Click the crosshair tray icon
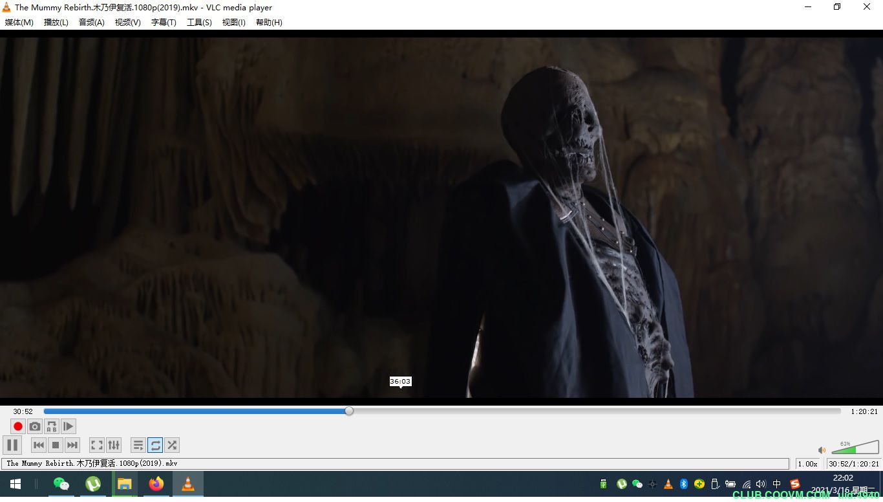The height and width of the screenshot is (502, 883). click(x=653, y=484)
